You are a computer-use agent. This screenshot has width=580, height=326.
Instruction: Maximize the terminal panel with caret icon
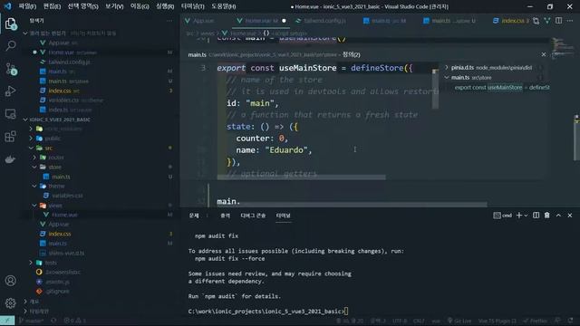point(558,216)
